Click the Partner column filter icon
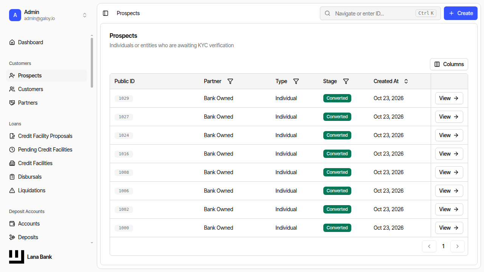 click(x=230, y=81)
